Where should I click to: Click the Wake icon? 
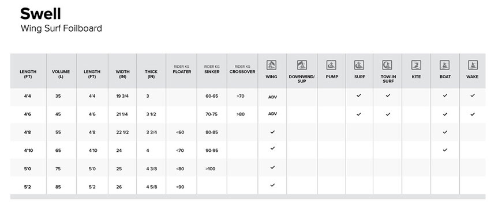tap(473, 65)
